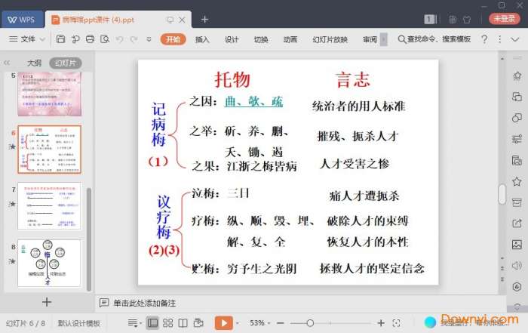Screen dimensions: 528x333
Task: Click the format painter icon beside Save
Action: [x=75, y=39]
